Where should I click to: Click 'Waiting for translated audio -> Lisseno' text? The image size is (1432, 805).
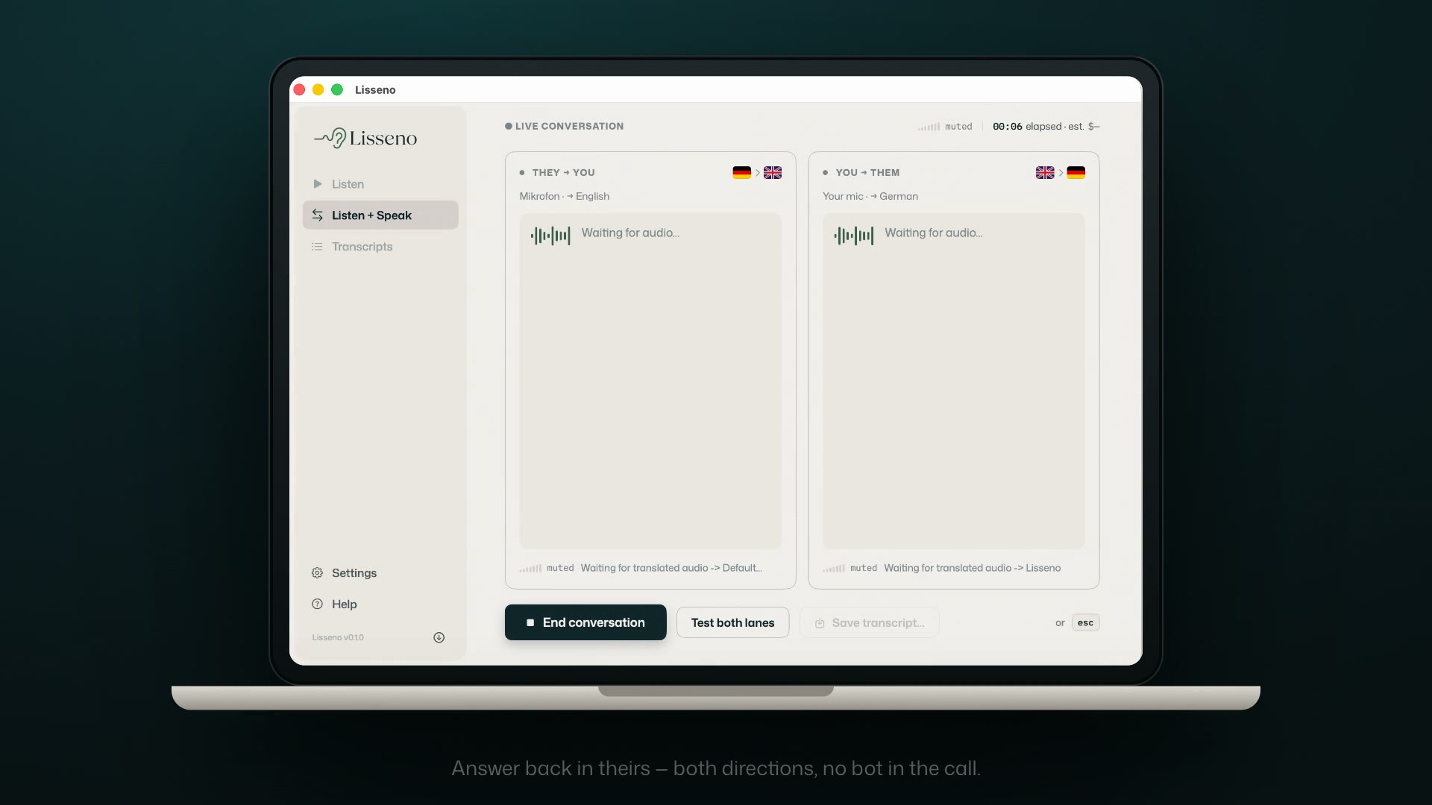click(973, 568)
